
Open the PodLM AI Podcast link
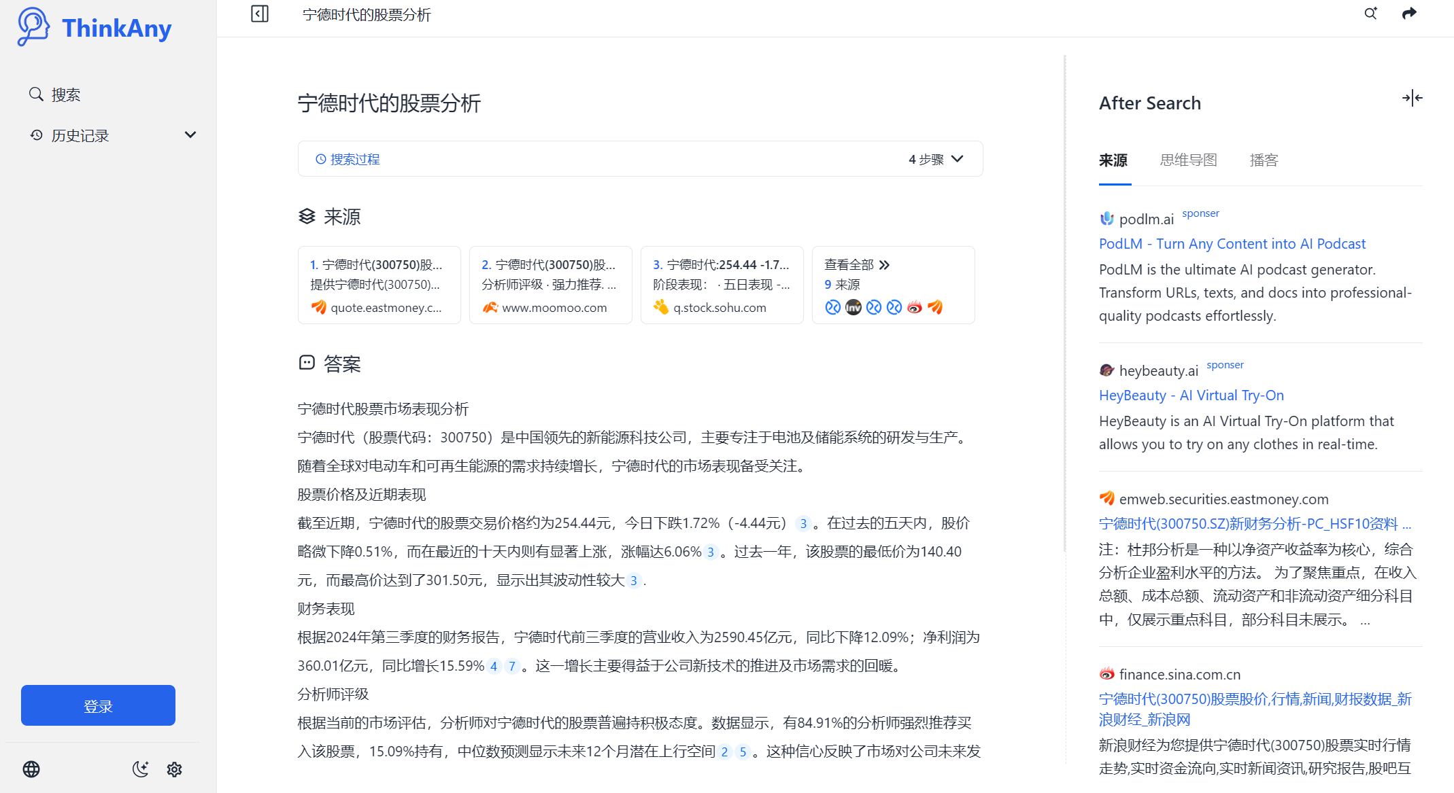pos(1232,244)
